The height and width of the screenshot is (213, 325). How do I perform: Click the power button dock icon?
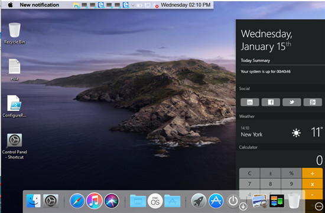click(x=233, y=201)
